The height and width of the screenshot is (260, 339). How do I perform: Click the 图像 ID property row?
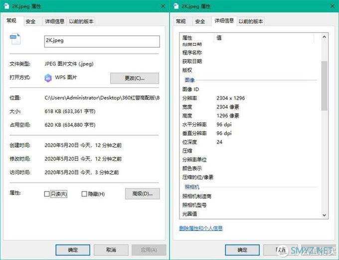(250, 89)
